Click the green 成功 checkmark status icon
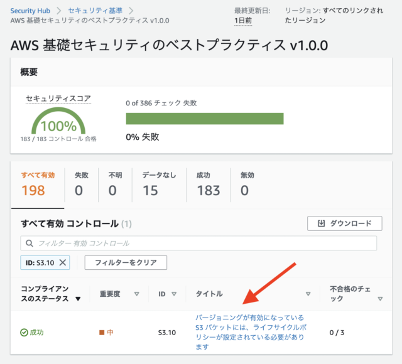The height and width of the screenshot is (364, 402). coord(24,333)
